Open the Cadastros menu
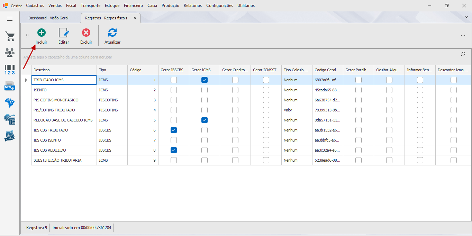 click(35, 6)
